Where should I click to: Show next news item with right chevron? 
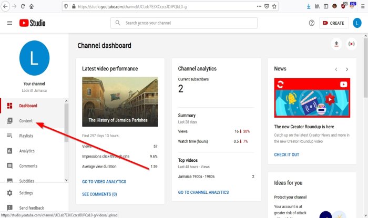[346, 69]
